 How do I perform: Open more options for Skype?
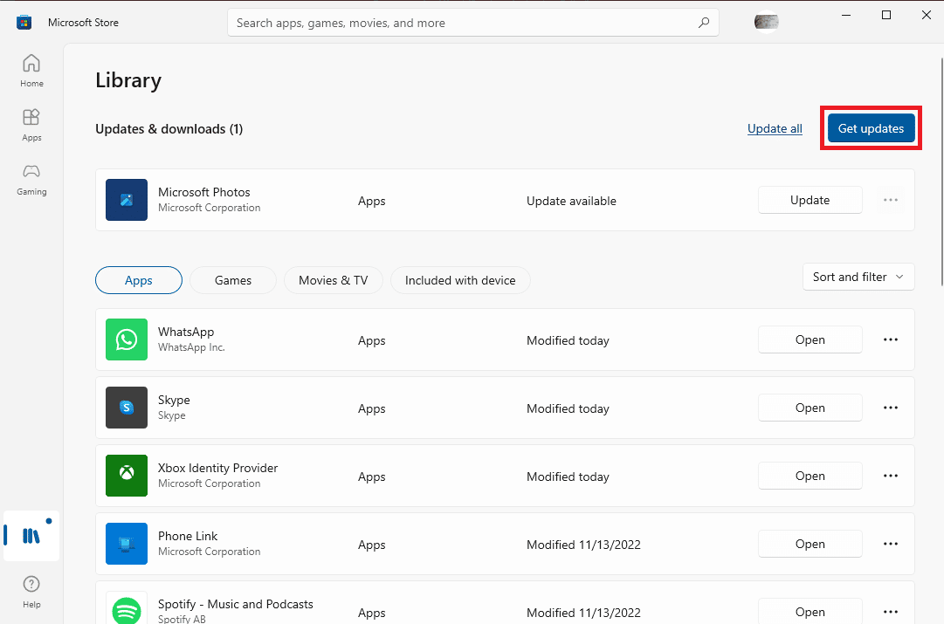point(891,408)
